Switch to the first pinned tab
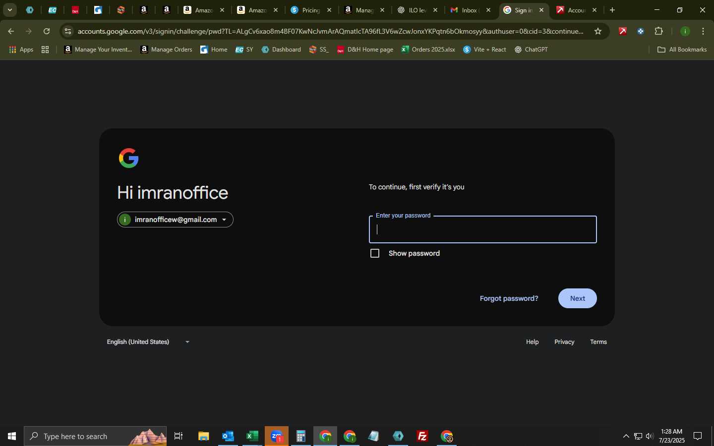 tap(30, 10)
